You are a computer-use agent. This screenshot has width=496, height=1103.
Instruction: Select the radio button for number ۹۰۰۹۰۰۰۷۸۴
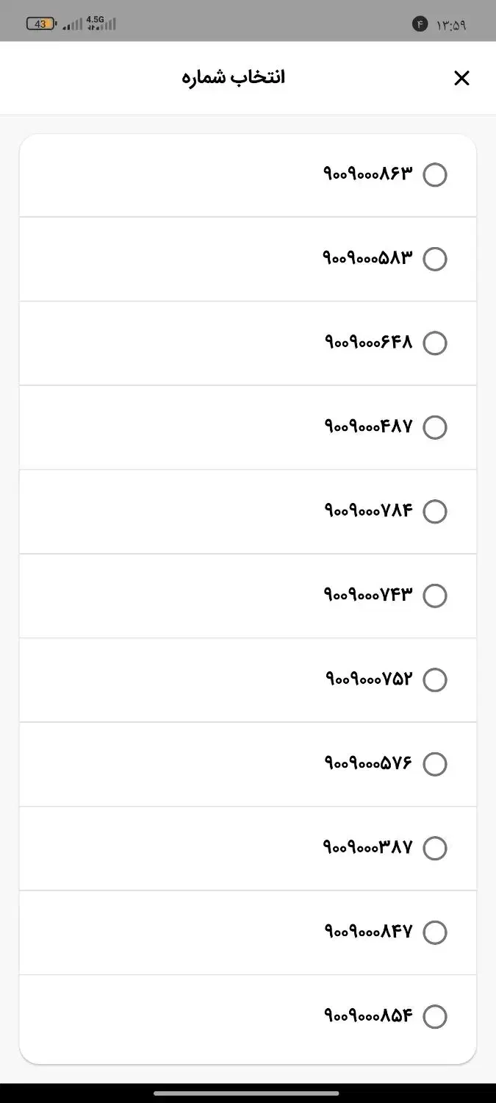(435, 511)
